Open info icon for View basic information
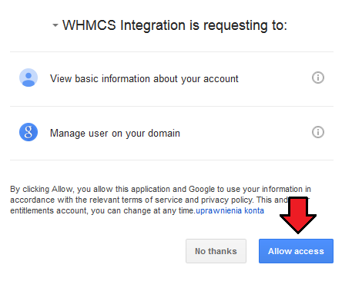 [x=318, y=78]
